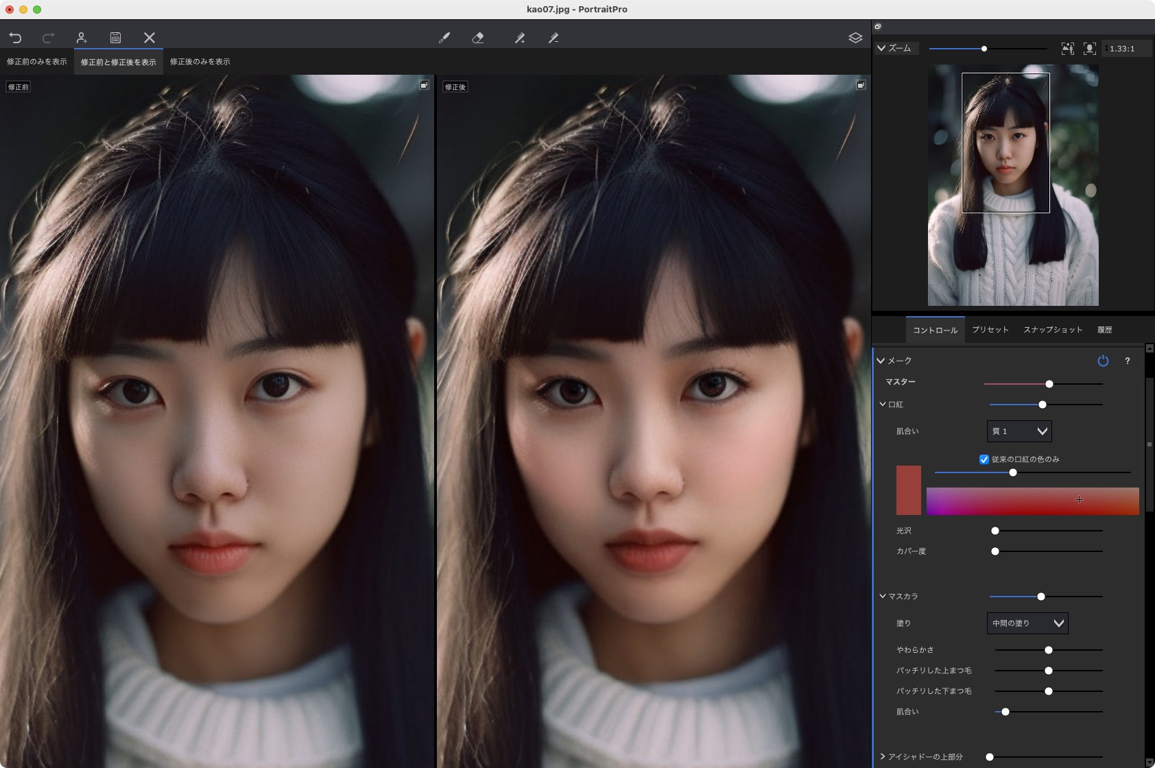Click the パッチリした下まつ毛 slider handle
This screenshot has width=1155, height=768.
click(x=1049, y=691)
